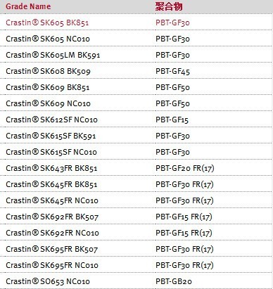Click Crastin SK695FR NC010 entry
The height and width of the screenshot is (289, 273).
point(52,265)
